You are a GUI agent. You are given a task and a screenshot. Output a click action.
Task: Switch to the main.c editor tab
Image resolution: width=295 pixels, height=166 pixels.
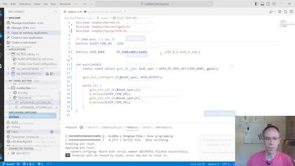[75, 12]
